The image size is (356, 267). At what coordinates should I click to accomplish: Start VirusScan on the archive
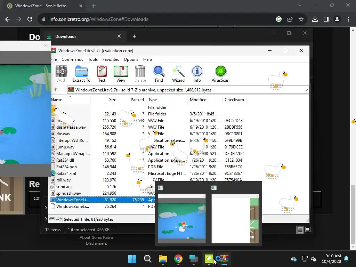pyautogui.click(x=220, y=74)
